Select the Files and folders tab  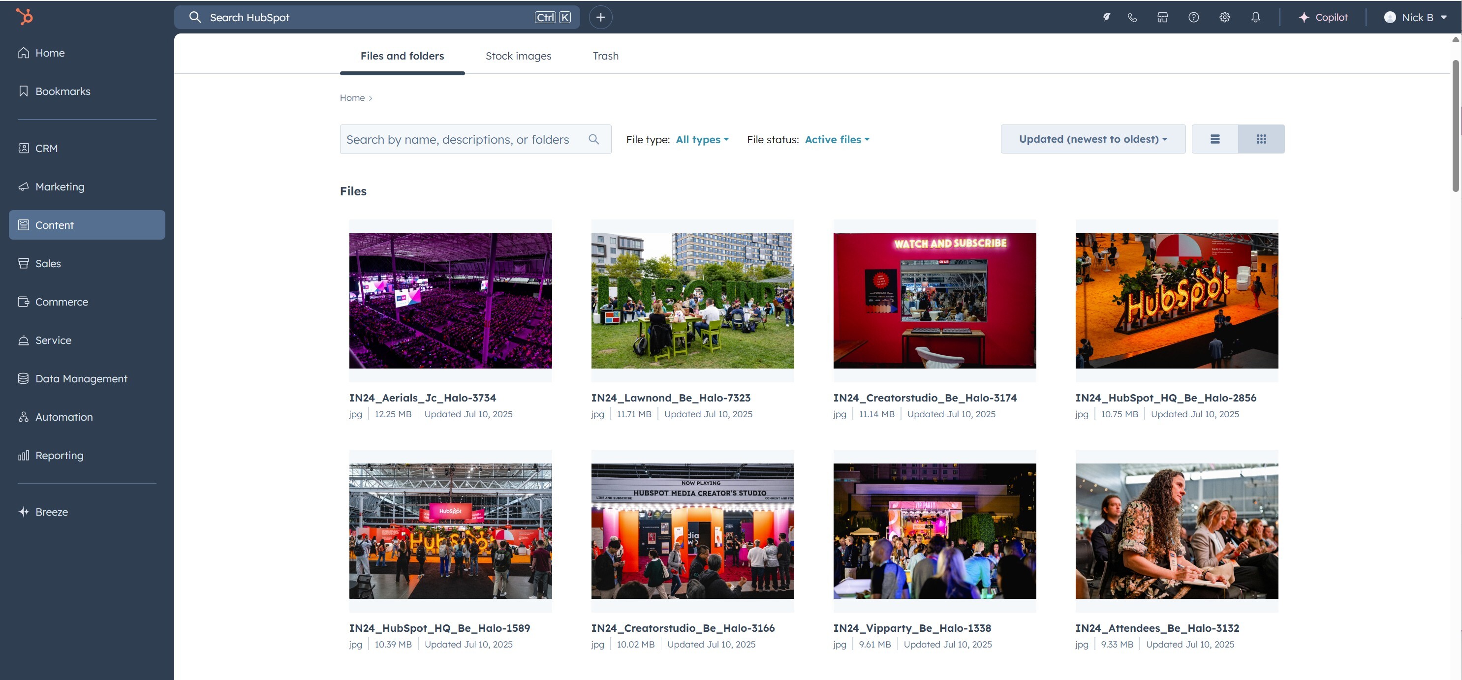402,56
